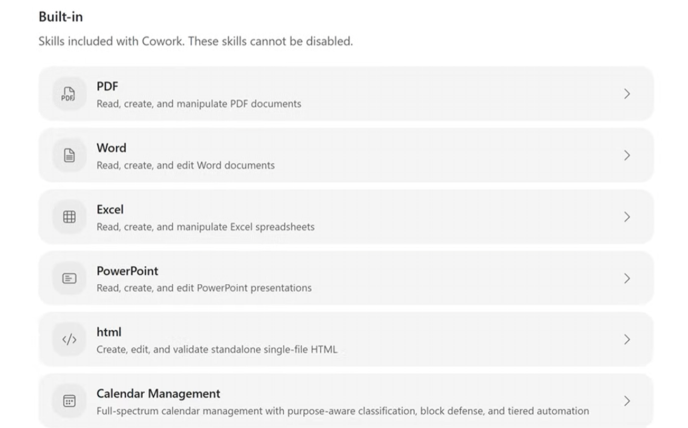Click the 'Read, create, and manipulate PDF documents' description
The height and width of the screenshot is (428, 688).
coord(199,104)
